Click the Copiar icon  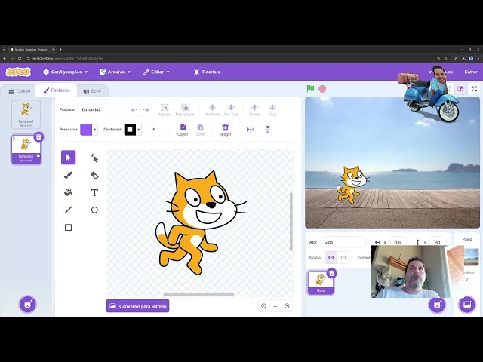point(183,130)
